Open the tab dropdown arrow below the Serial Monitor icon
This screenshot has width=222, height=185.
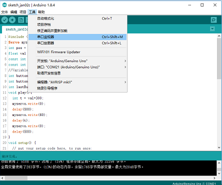pos(212,29)
